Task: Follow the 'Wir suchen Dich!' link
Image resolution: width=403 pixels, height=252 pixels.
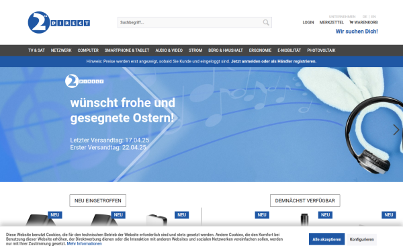Action: (x=357, y=32)
